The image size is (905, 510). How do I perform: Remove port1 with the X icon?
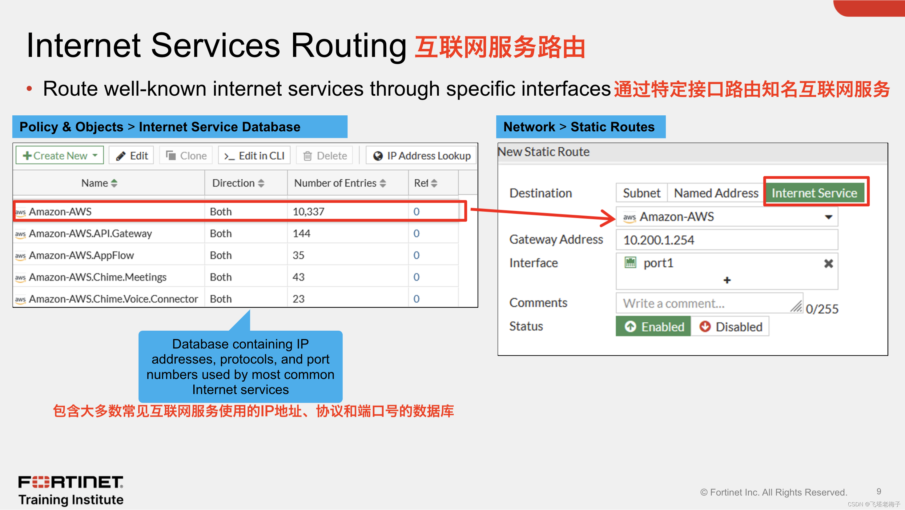828,263
